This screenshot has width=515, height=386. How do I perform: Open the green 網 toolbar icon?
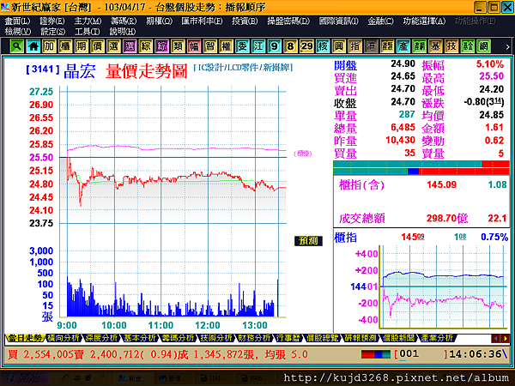tap(483, 46)
